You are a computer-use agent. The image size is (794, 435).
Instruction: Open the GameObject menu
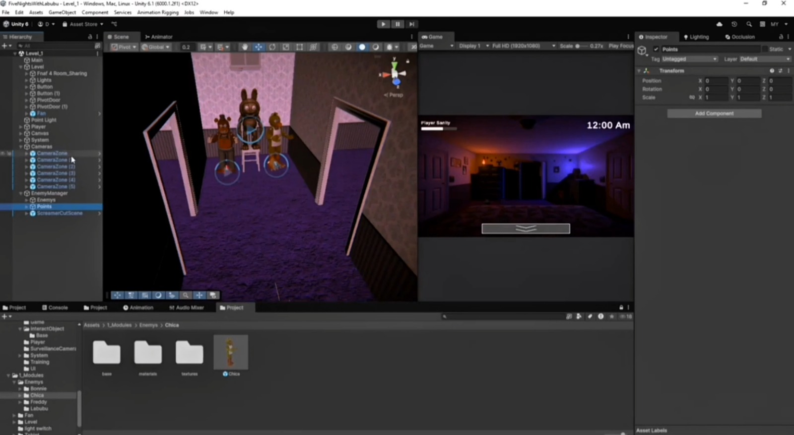tap(62, 12)
